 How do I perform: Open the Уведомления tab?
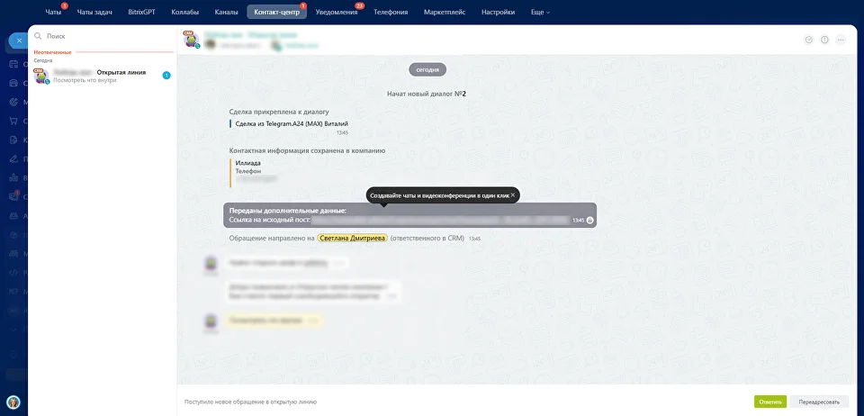click(x=336, y=12)
